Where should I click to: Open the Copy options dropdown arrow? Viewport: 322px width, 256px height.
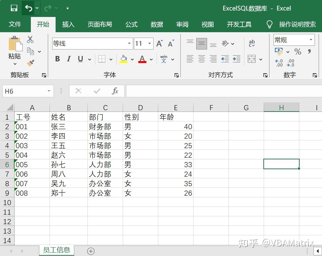click(39, 52)
